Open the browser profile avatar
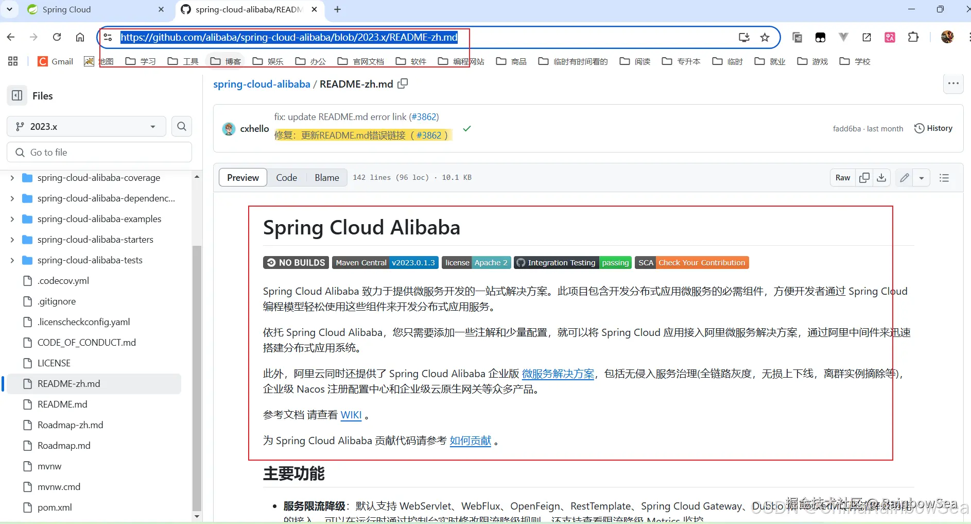 pyautogui.click(x=947, y=37)
